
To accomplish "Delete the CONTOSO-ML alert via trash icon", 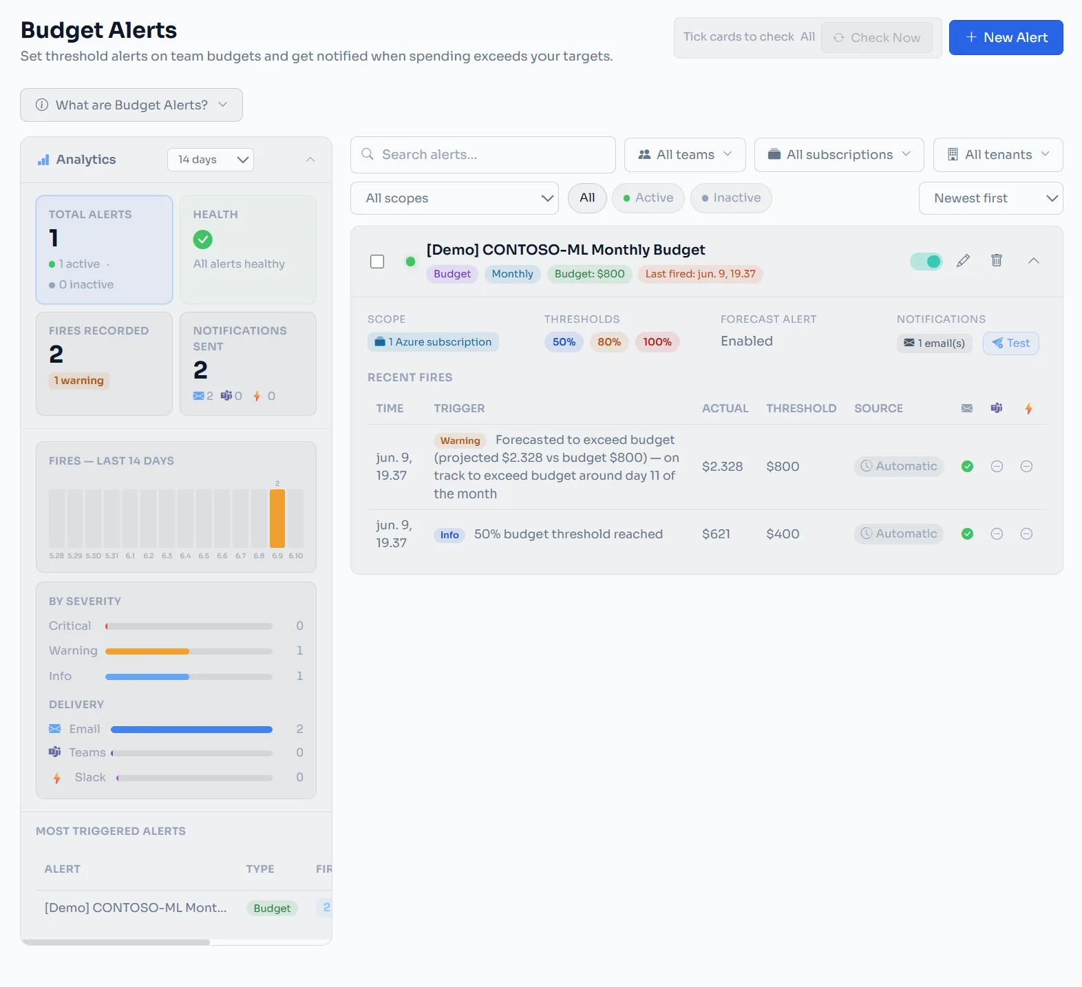I will [x=997, y=260].
